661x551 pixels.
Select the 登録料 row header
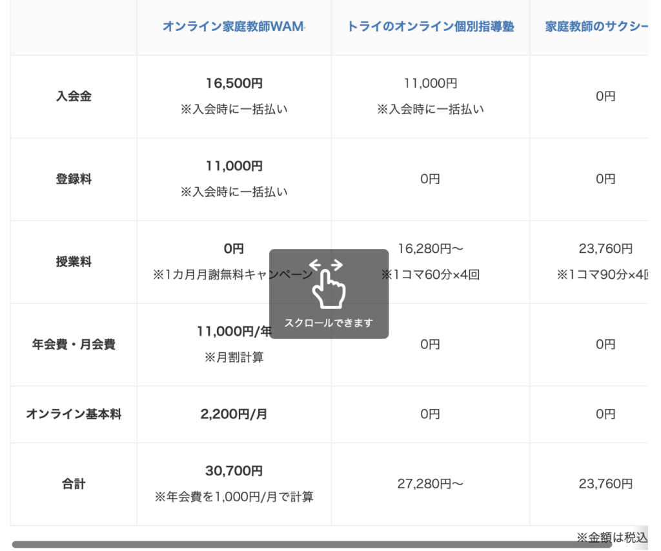(x=74, y=179)
